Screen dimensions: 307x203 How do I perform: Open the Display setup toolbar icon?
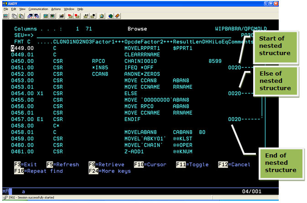point(46,16)
